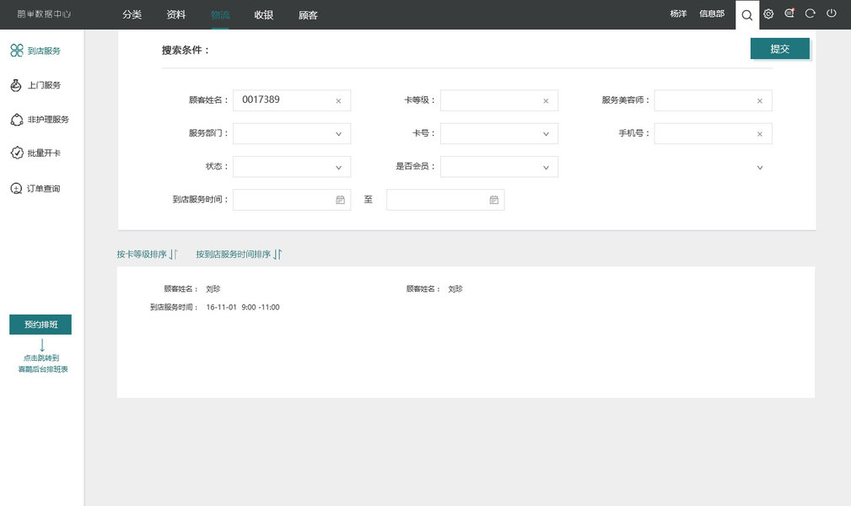Click the 信息部 department label
Image resolution: width=851 pixels, height=506 pixels.
(x=712, y=13)
